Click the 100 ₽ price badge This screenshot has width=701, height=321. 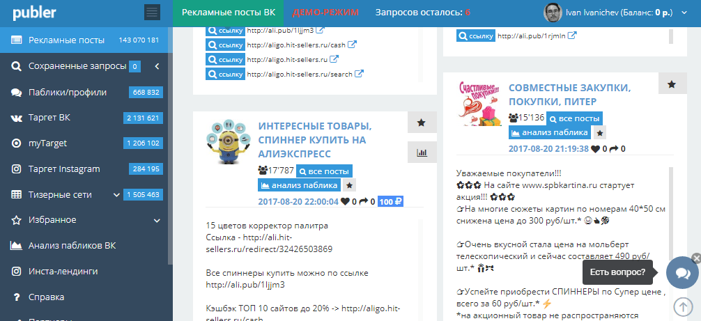click(390, 202)
